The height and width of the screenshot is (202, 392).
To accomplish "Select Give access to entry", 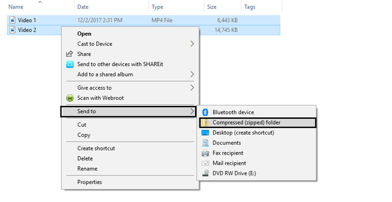I will click(130, 88).
